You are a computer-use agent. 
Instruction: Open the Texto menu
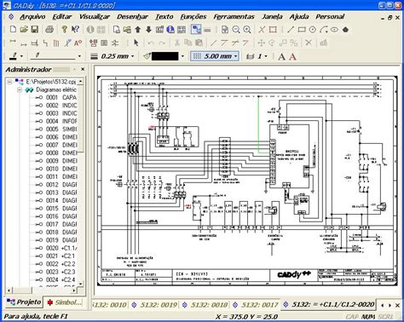164,17
